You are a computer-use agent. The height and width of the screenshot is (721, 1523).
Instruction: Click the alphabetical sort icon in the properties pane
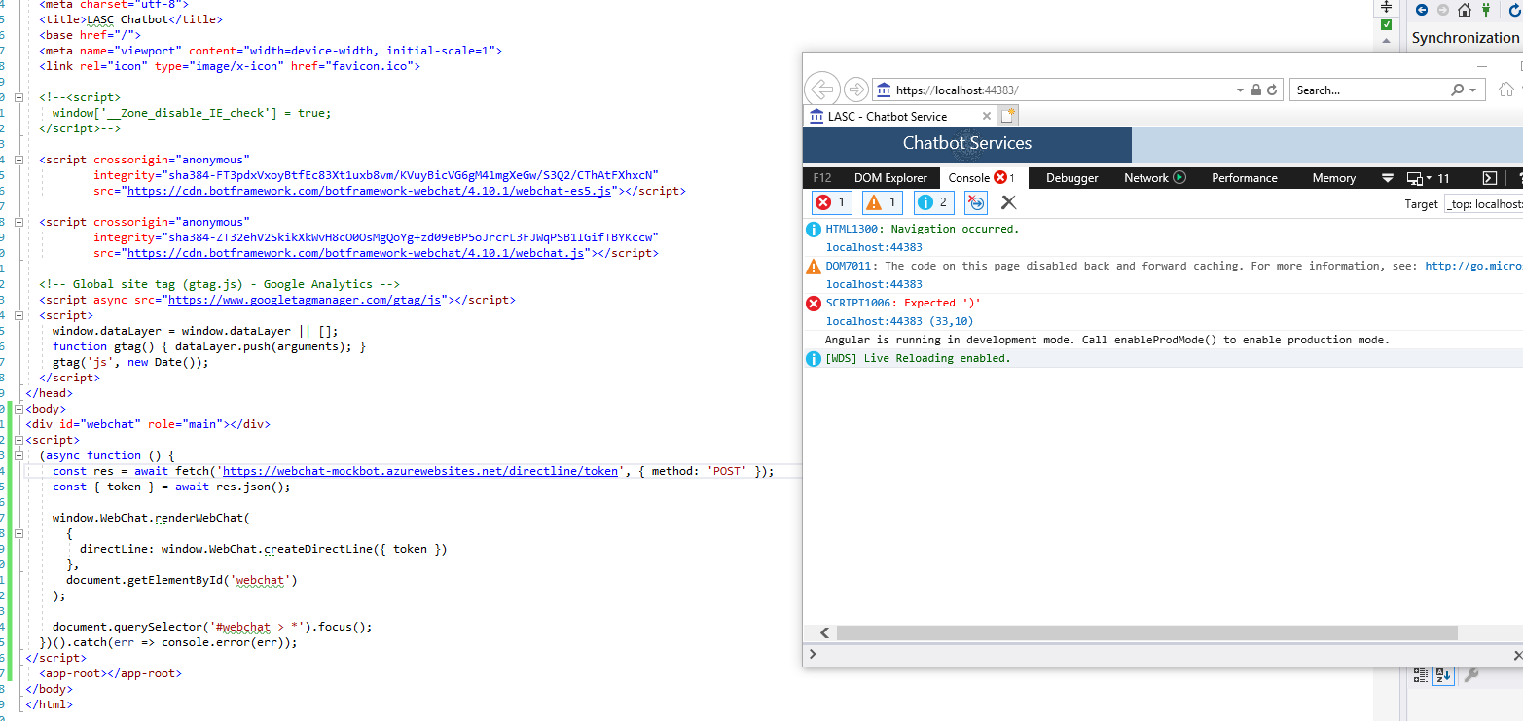click(1443, 675)
